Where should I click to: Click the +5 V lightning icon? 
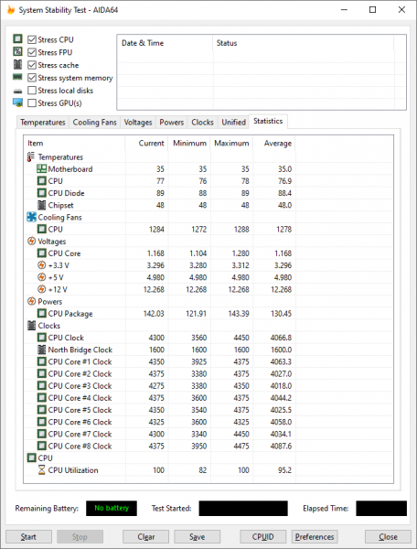click(42, 277)
